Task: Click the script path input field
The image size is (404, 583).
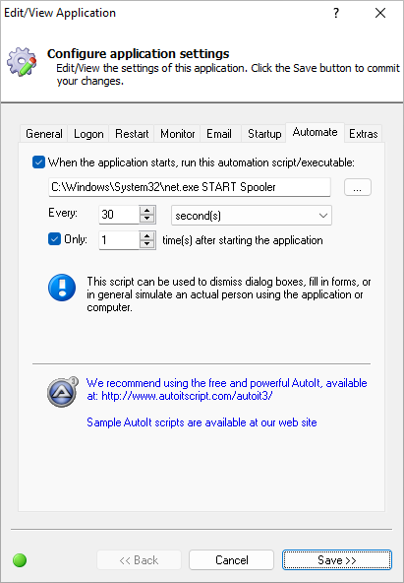Action: click(x=189, y=187)
